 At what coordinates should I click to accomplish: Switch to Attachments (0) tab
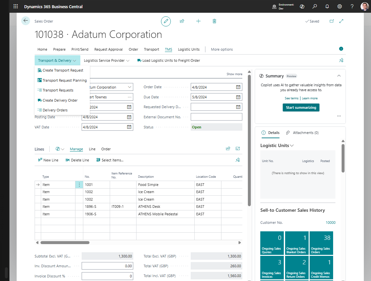pyautogui.click(x=302, y=133)
